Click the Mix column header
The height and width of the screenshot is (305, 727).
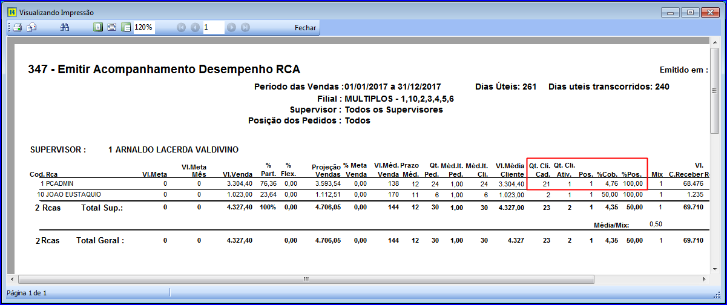657,175
